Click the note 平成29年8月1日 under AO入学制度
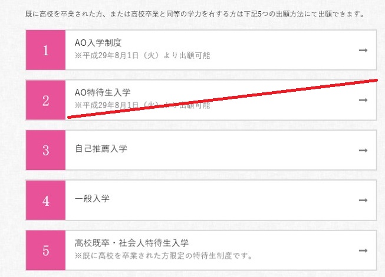 point(143,56)
